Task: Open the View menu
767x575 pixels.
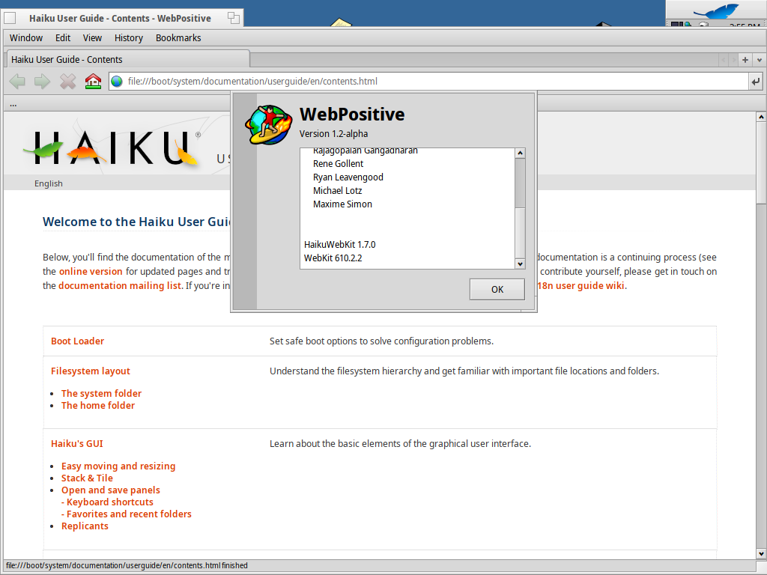Action: [92, 37]
